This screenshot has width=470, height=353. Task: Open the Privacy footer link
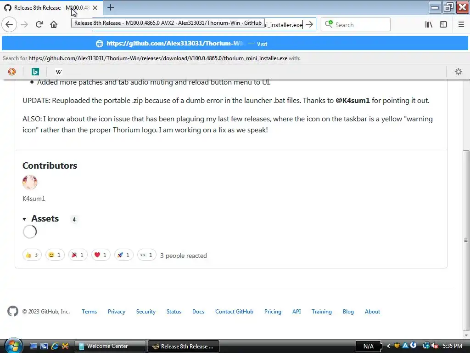click(x=117, y=312)
